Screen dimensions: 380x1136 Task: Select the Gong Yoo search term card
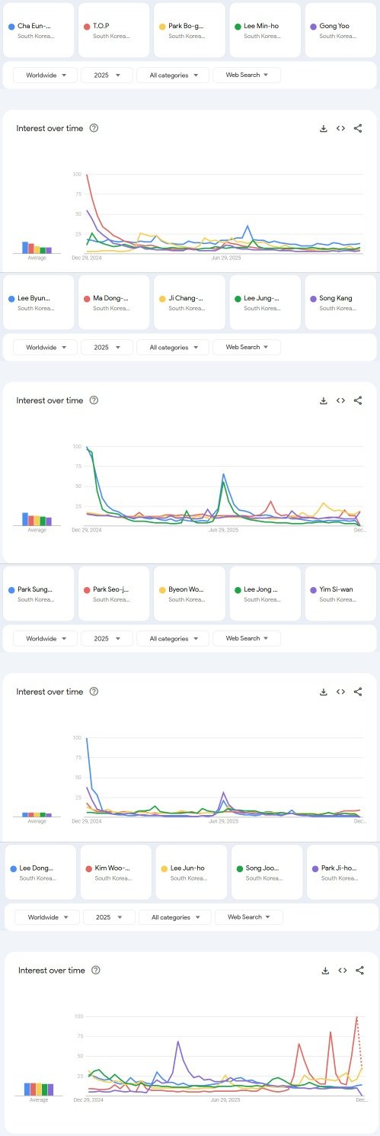coord(340,30)
